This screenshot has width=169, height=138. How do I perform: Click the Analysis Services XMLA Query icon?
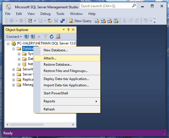pos(116,21)
